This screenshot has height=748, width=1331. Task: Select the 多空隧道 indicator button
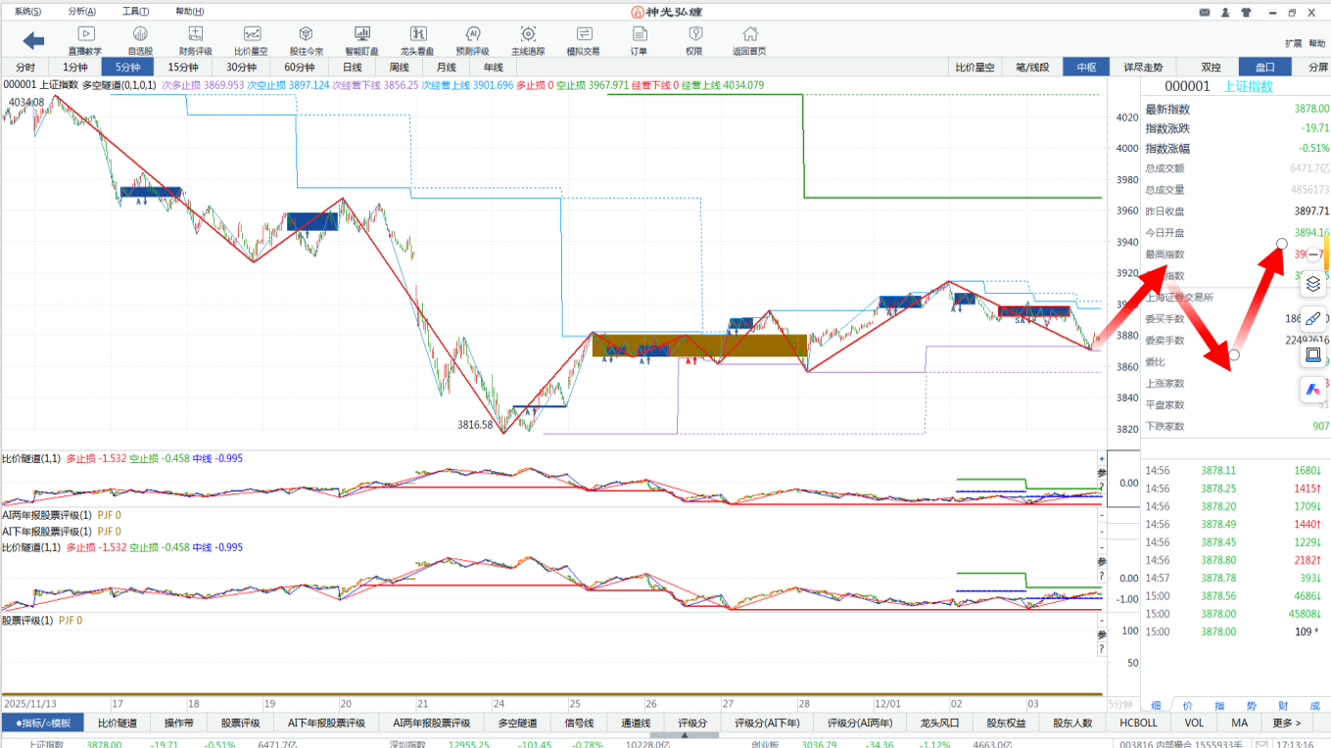pyautogui.click(x=517, y=724)
